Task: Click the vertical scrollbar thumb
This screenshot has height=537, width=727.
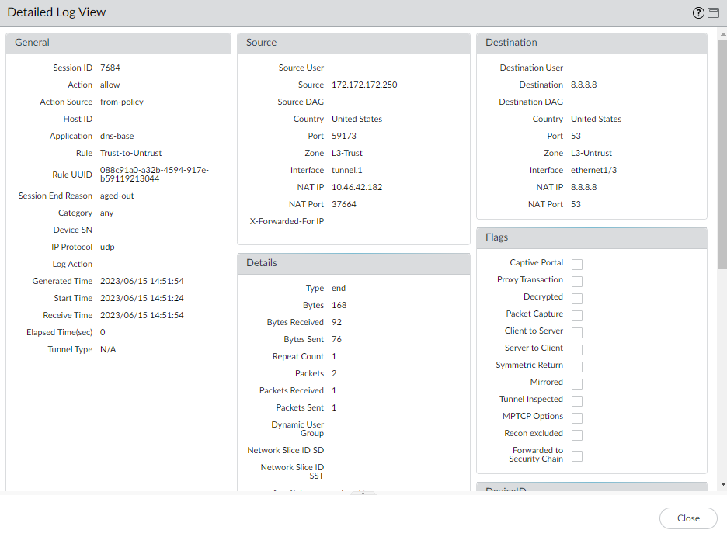Action: [x=722, y=155]
